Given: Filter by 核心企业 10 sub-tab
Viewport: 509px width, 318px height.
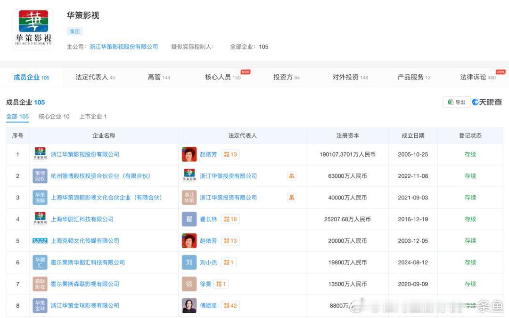Looking at the screenshot, I should (54, 116).
